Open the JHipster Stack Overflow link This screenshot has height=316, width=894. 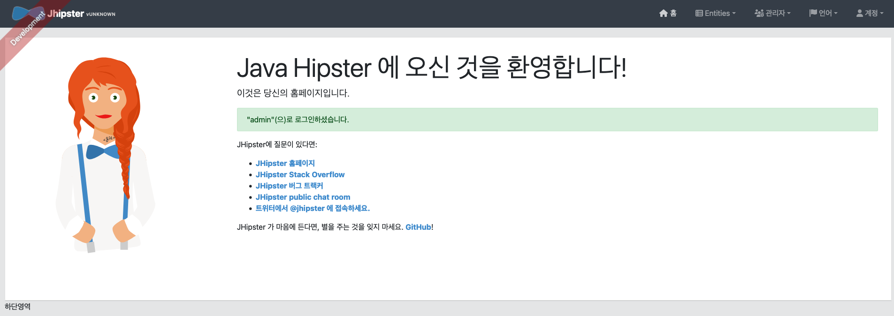[x=300, y=174]
